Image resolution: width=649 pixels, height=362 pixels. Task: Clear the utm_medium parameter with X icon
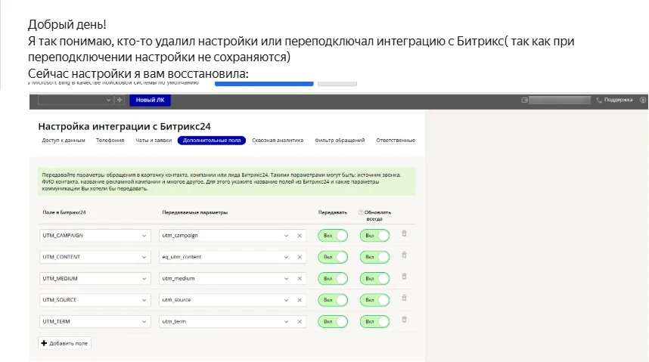coord(300,279)
